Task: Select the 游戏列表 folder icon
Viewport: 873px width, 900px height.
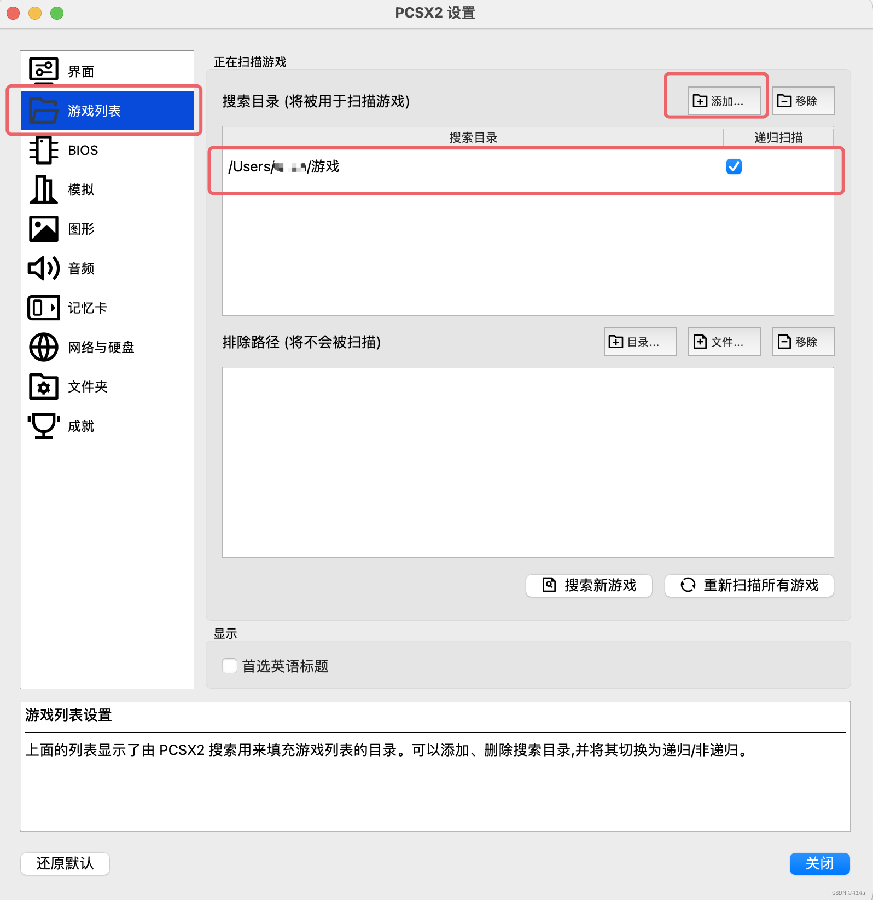Action: (x=43, y=111)
